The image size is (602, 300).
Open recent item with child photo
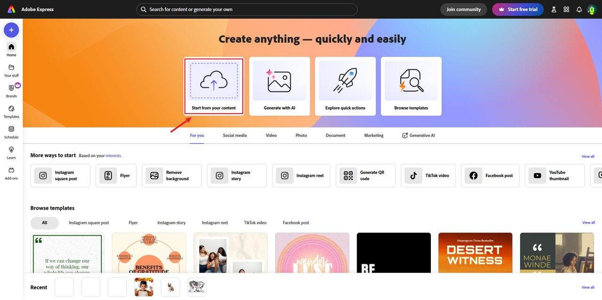[144, 287]
